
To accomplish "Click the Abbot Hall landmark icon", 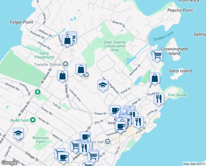I will (108, 142).
